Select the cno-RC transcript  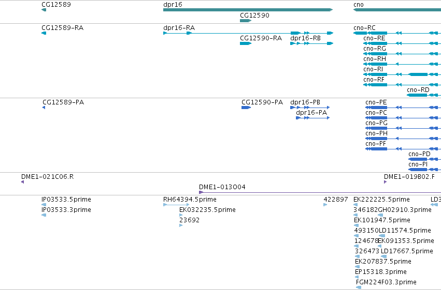pyautogui.click(x=397, y=33)
